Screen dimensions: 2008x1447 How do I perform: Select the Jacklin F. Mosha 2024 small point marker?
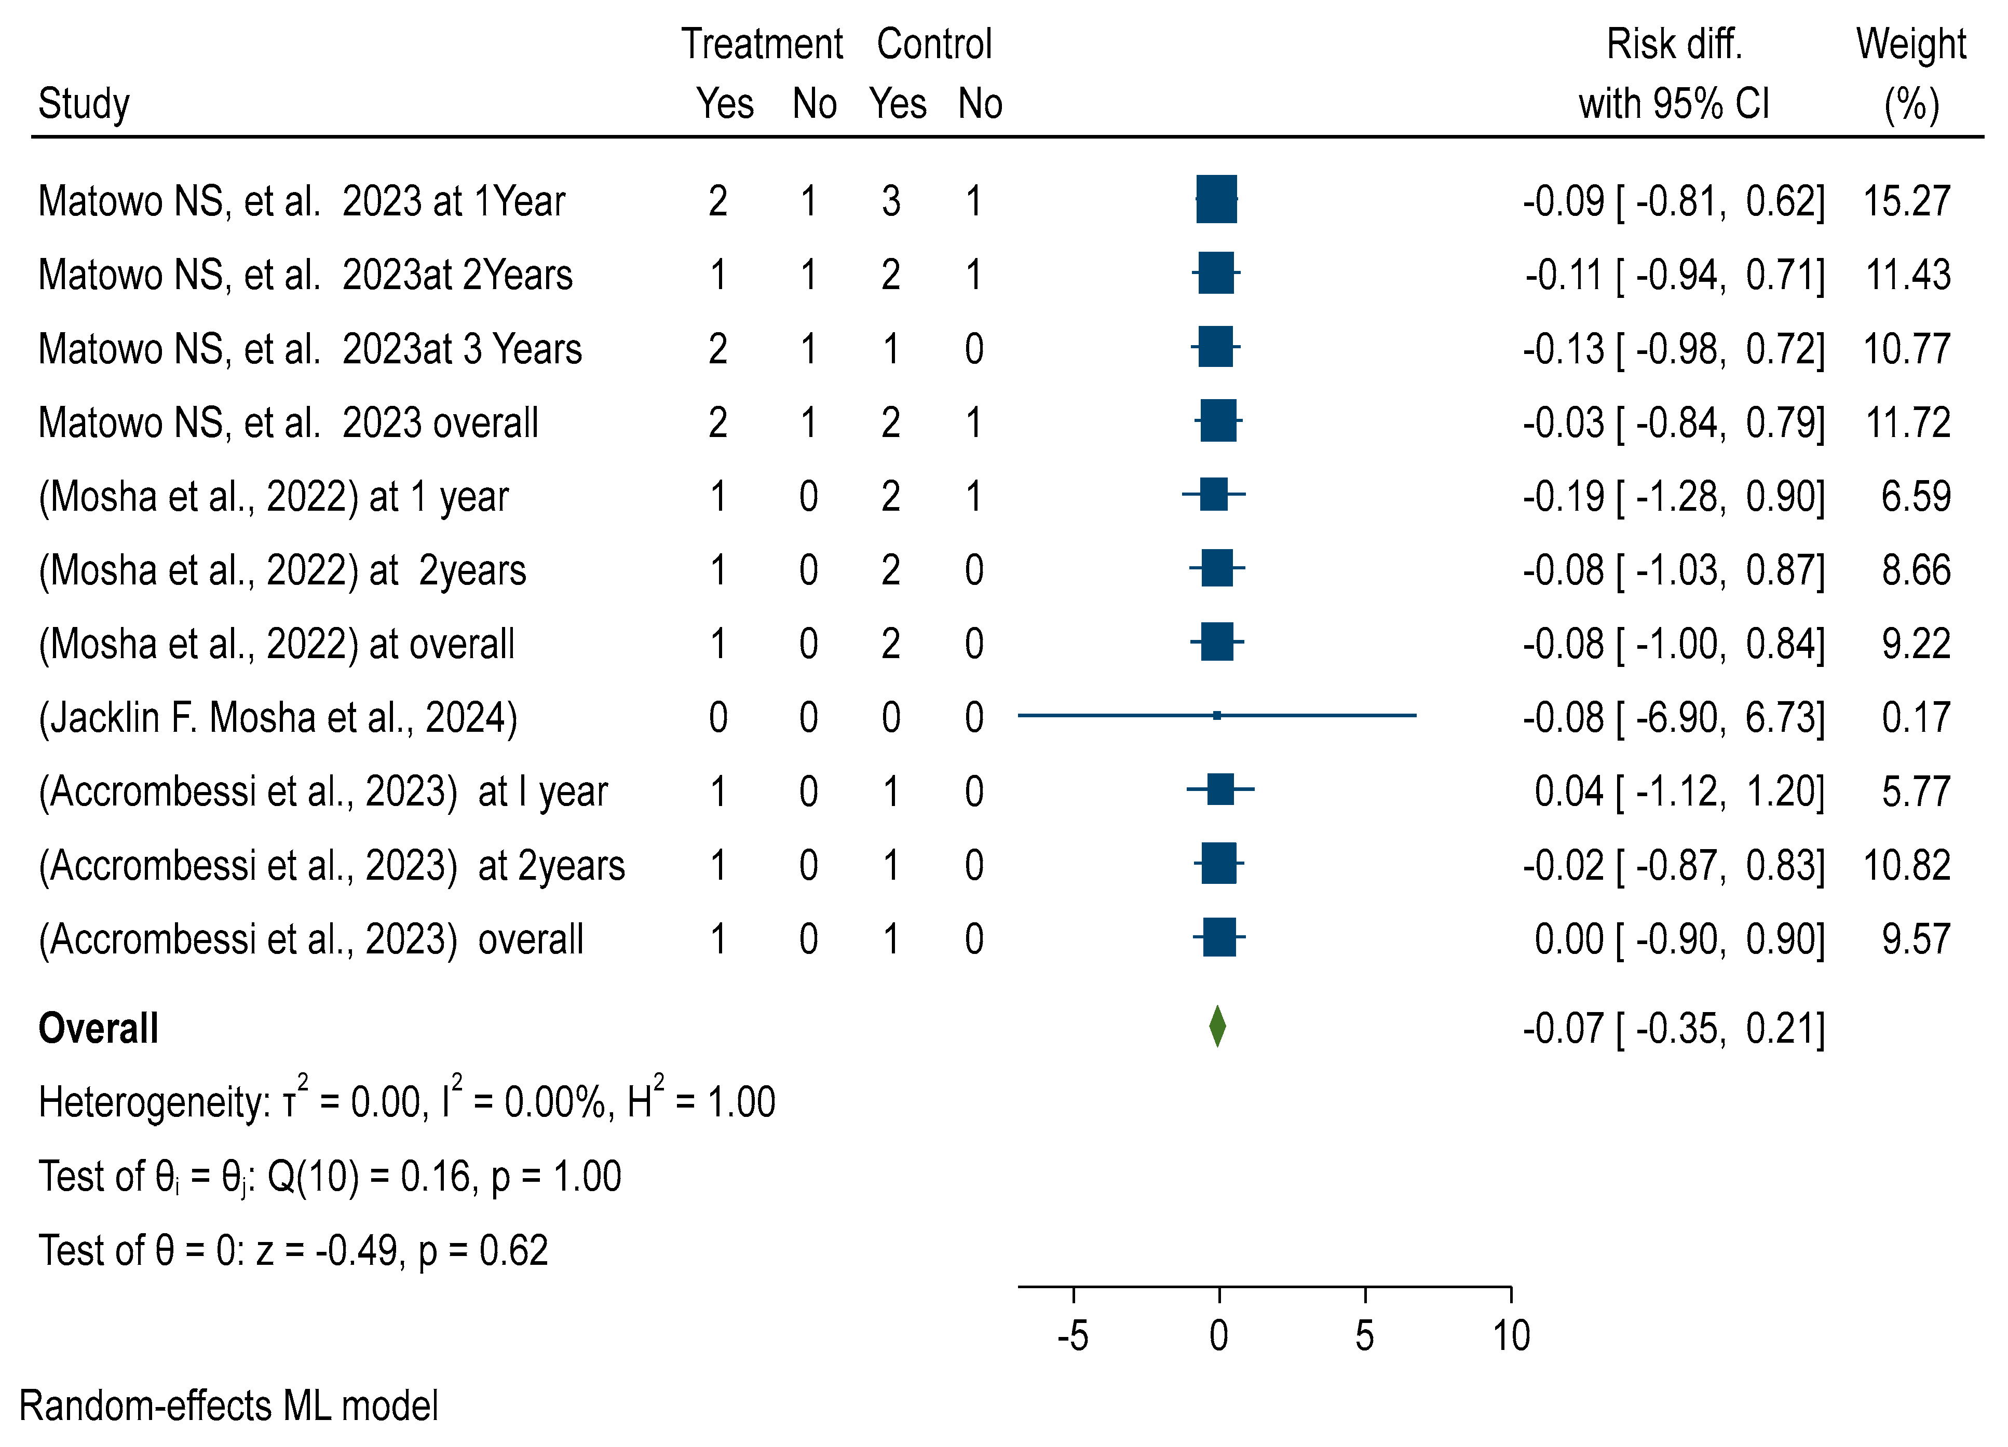pyautogui.click(x=1216, y=715)
